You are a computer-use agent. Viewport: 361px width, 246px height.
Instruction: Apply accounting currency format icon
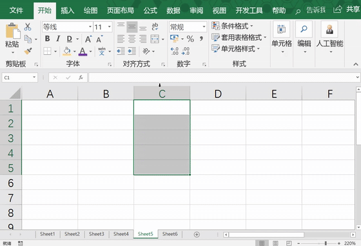coord(174,39)
